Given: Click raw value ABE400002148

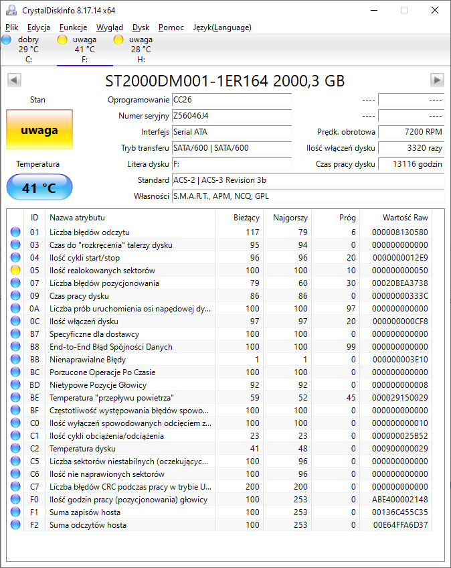Looking at the screenshot, I should coord(399,499).
